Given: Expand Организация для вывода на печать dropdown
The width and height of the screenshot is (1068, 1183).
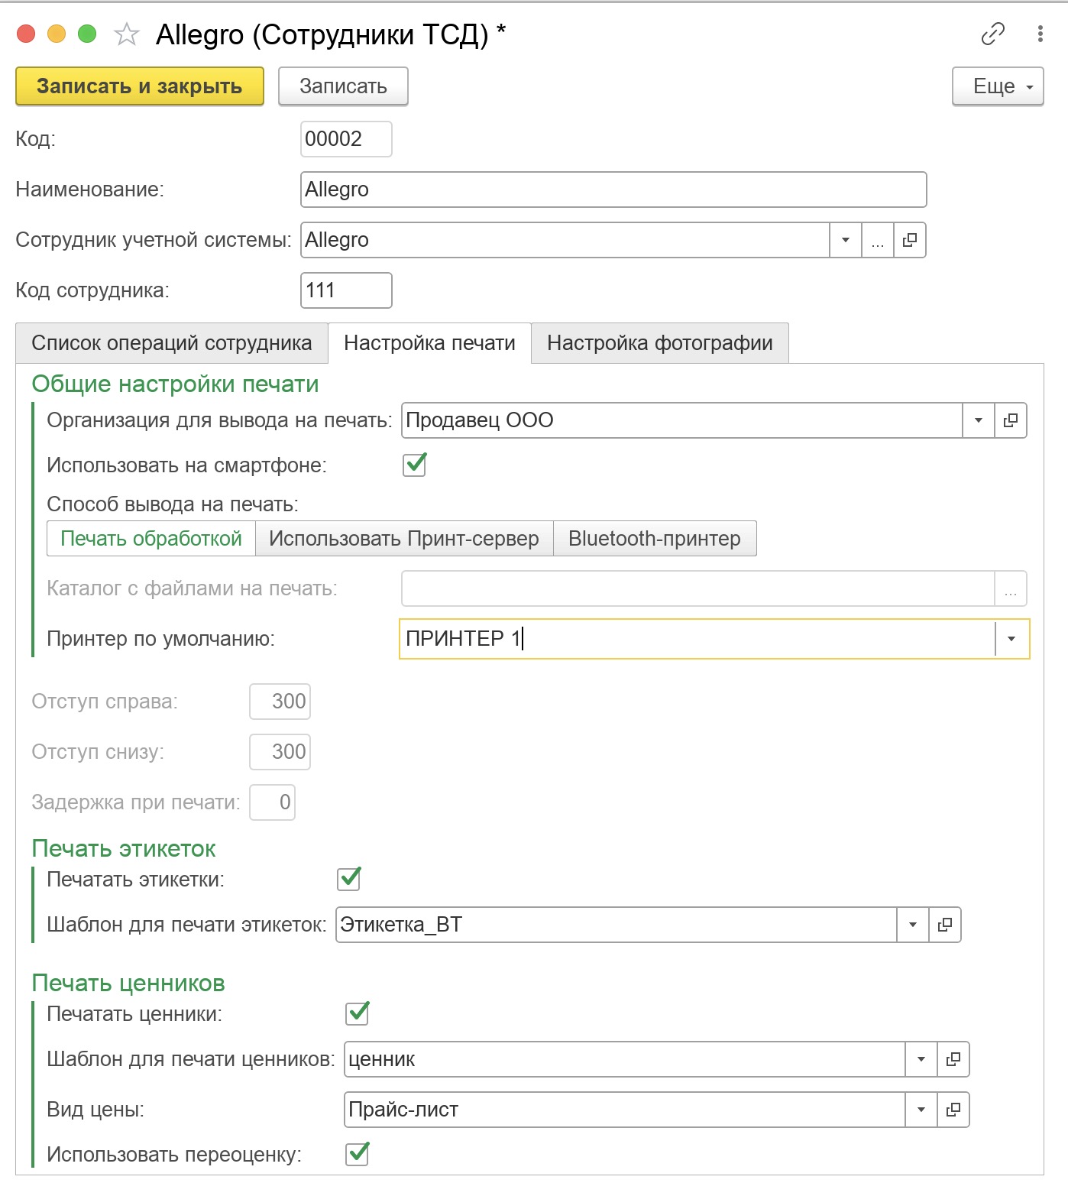Looking at the screenshot, I should (x=979, y=420).
